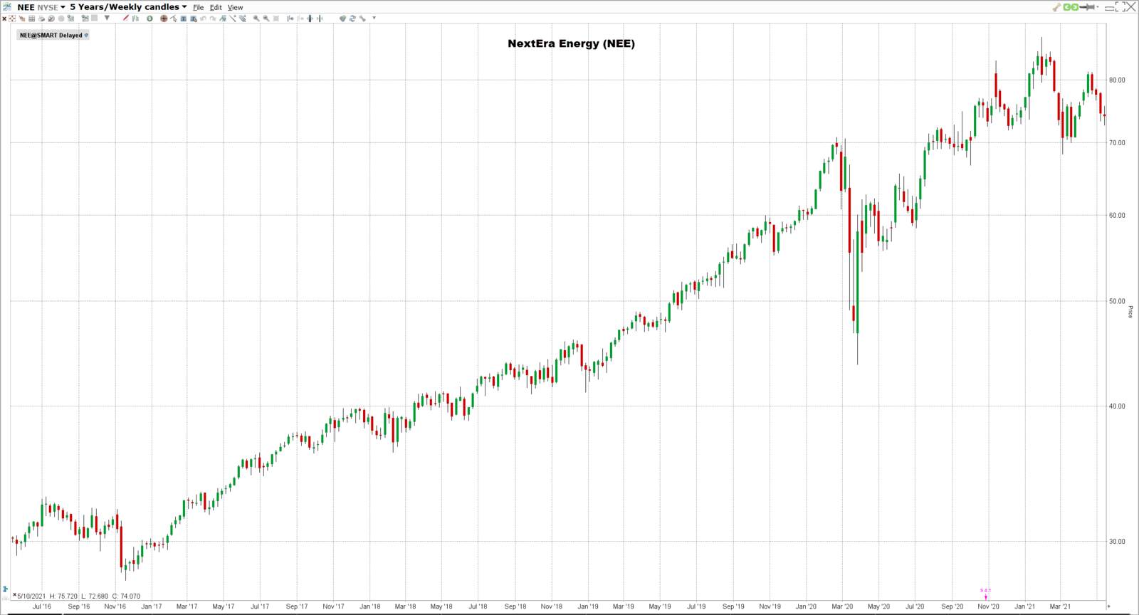
Task: Click the Jul '16 time axis label
Action: [42, 606]
